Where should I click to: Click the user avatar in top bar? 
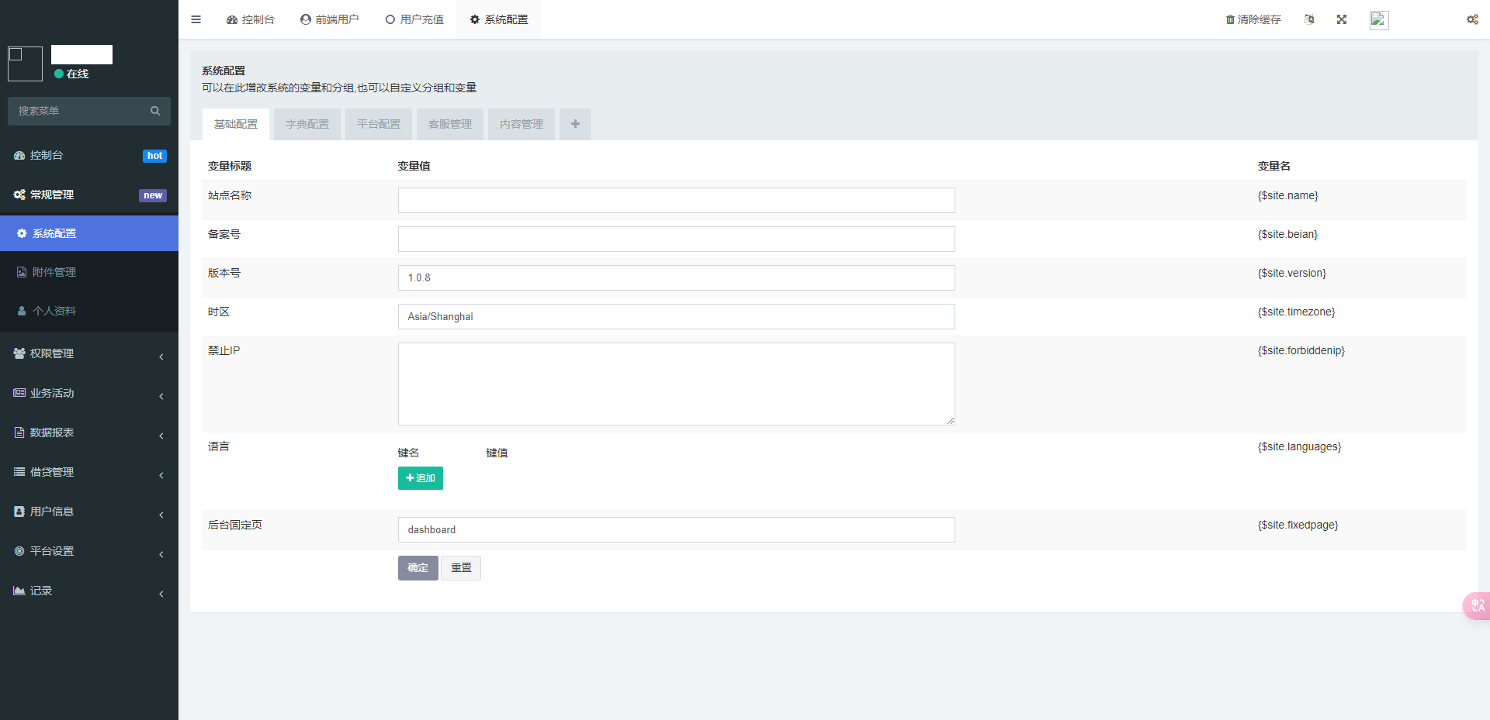(1379, 20)
